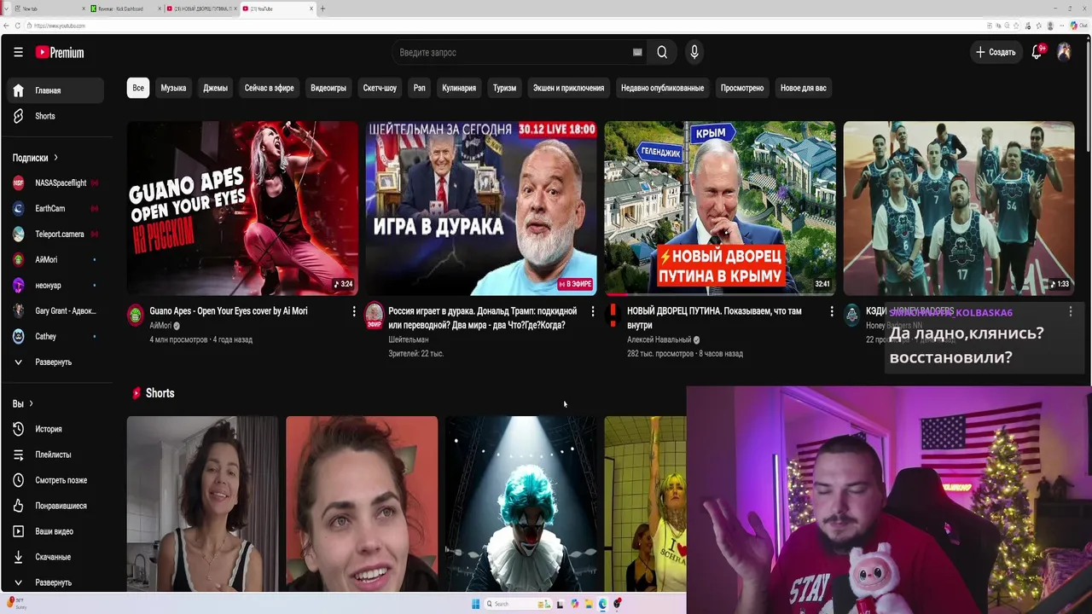Open a new browser tab with plus
Screen dimensions: 1092x614
(322, 9)
